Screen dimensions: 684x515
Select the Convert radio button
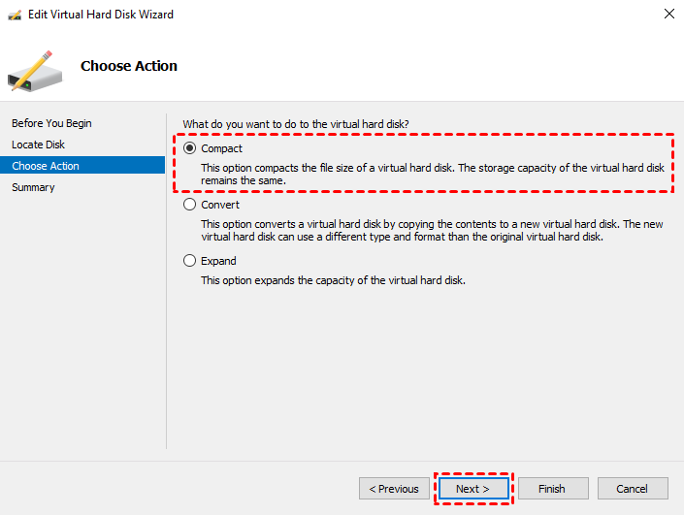point(190,205)
